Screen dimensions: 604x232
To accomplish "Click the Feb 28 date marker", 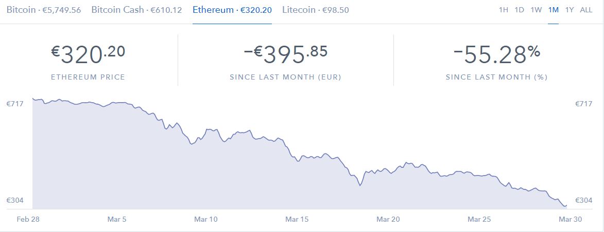I will pyautogui.click(x=28, y=220).
